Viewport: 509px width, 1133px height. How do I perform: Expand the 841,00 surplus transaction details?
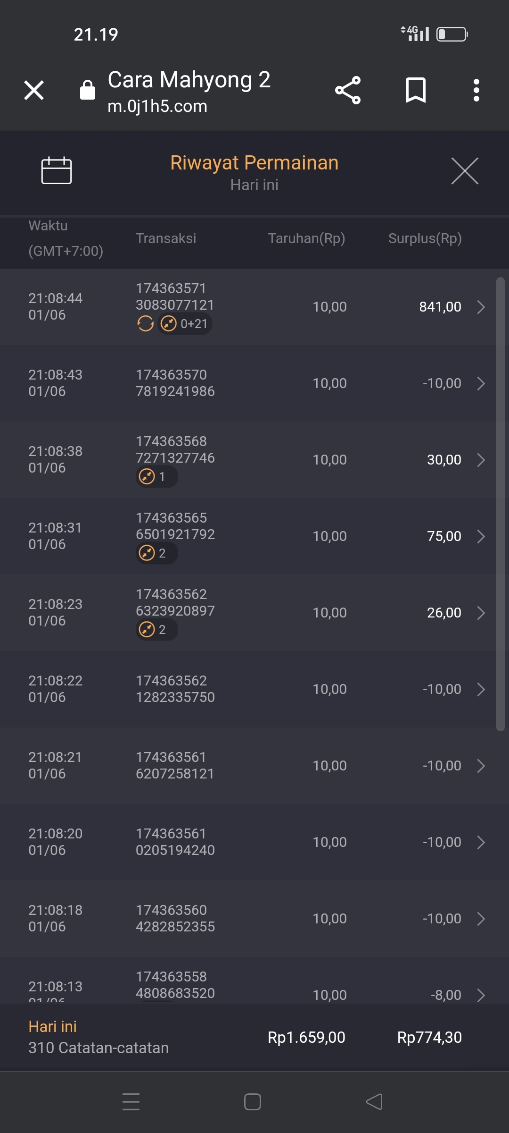click(x=481, y=307)
